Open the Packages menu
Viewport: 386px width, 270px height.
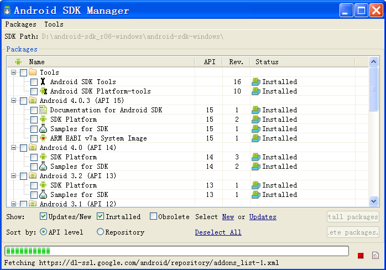[x=20, y=24]
